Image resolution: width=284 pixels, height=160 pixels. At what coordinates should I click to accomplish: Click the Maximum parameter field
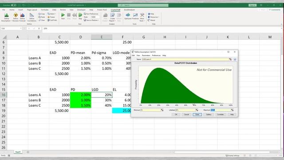coord(221,110)
